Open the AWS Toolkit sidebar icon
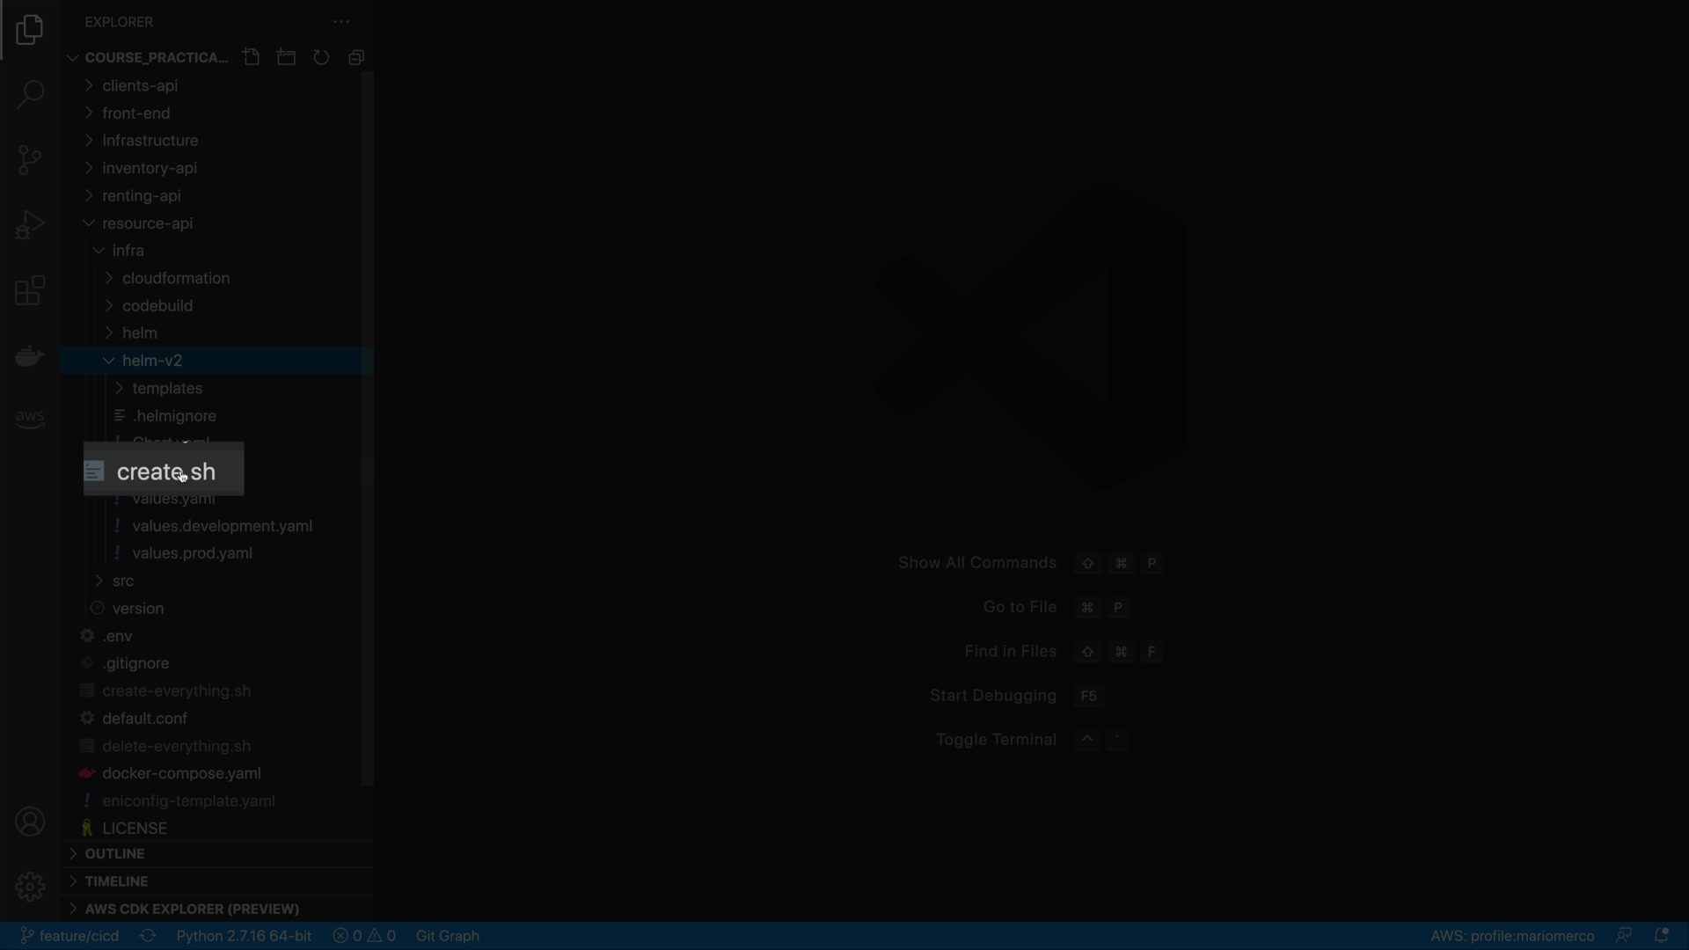The width and height of the screenshot is (1689, 950). 30,419
